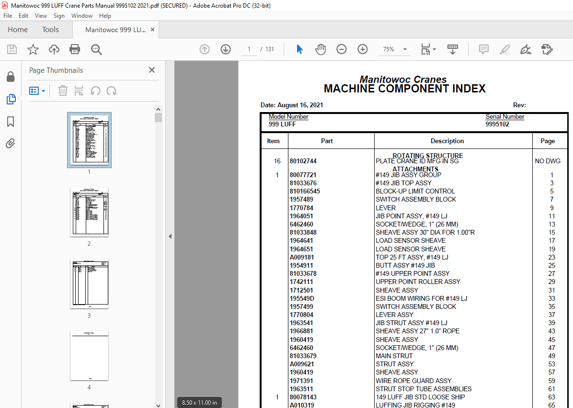Click 'Serial Number' heading text
Screen dimensions: 573x408
coord(504,116)
